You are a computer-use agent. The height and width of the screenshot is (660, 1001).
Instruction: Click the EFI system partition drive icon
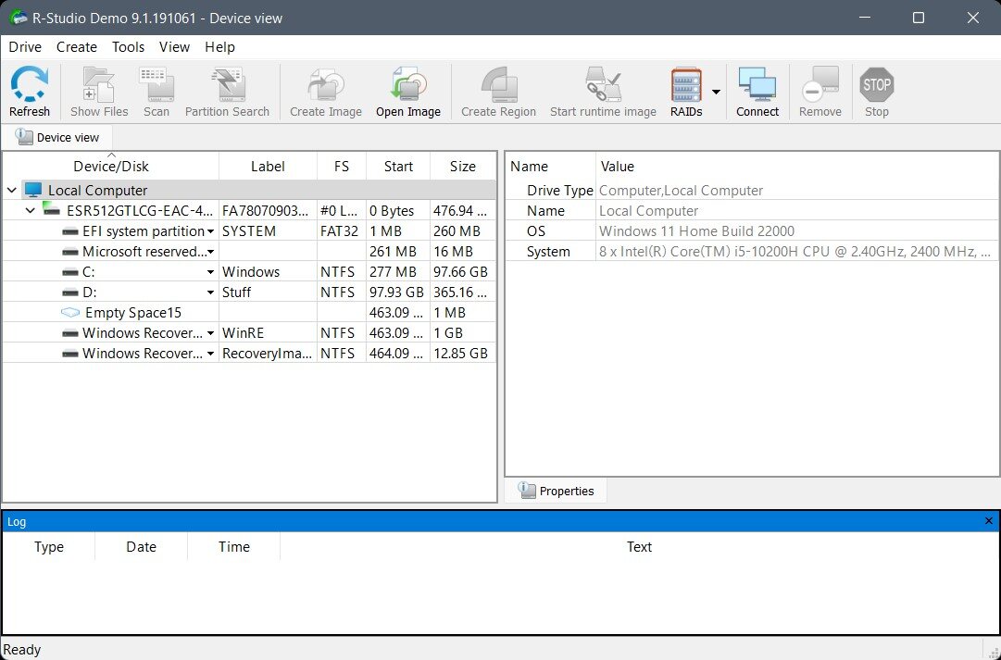(x=70, y=231)
